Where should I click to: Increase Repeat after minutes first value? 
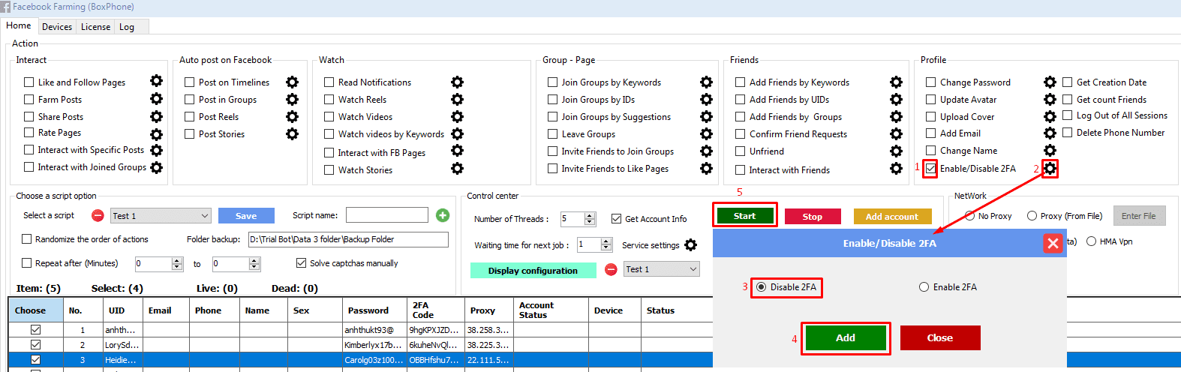pos(177,260)
